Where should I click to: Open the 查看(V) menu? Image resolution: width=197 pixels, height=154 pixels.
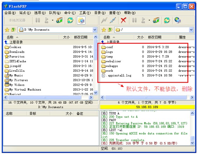click(x=115, y=13)
